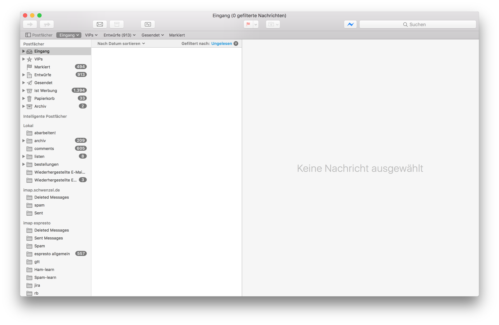Open the gtt folder

tap(55, 262)
